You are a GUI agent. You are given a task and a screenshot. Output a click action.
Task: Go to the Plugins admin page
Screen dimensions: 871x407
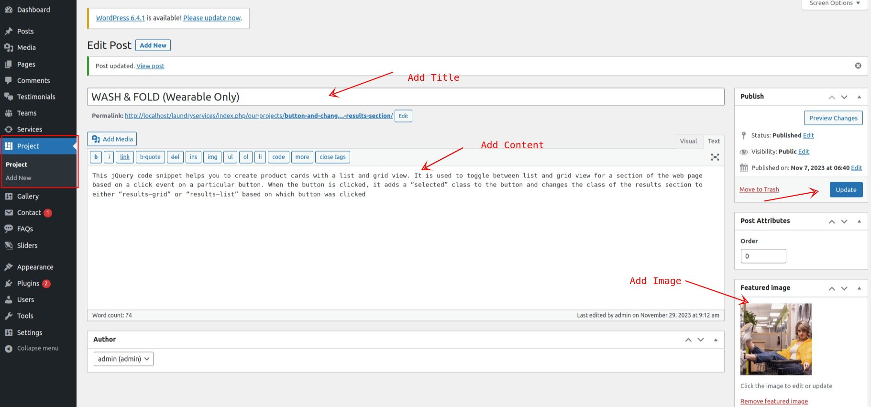(x=28, y=283)
